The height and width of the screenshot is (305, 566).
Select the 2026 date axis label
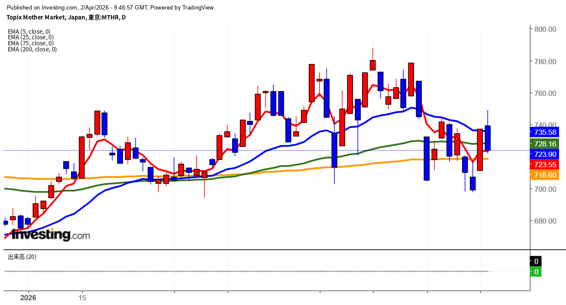[x=28, y=298]
